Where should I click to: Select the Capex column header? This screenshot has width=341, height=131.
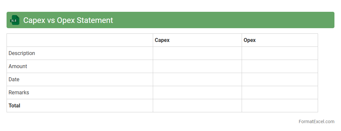click(x=162, y=40)
